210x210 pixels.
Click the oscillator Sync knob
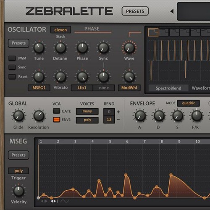click(x=103, y=47)
